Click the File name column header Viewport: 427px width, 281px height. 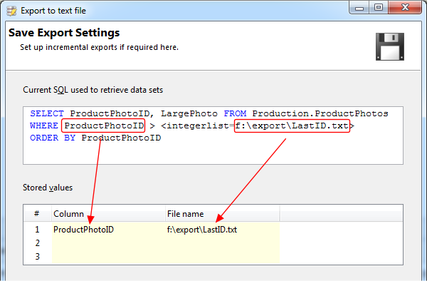[x=223, y=214]
